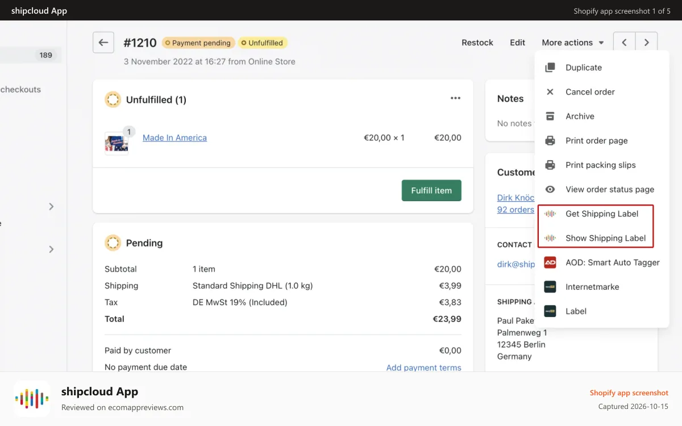Click the sidebar checkouts item
The width and height of the screenshot is (682, 426).
coord(20,90)
